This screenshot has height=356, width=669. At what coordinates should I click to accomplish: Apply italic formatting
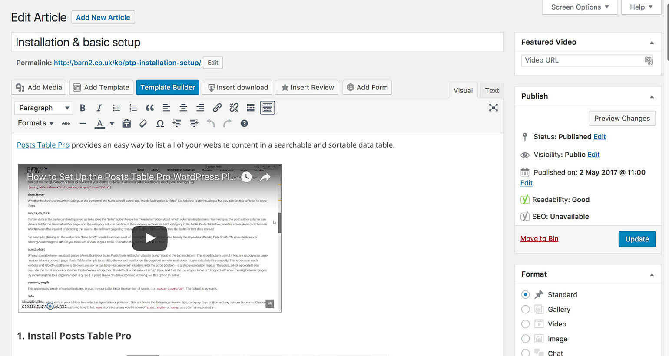pyautogui.click(x=99, y=108)
